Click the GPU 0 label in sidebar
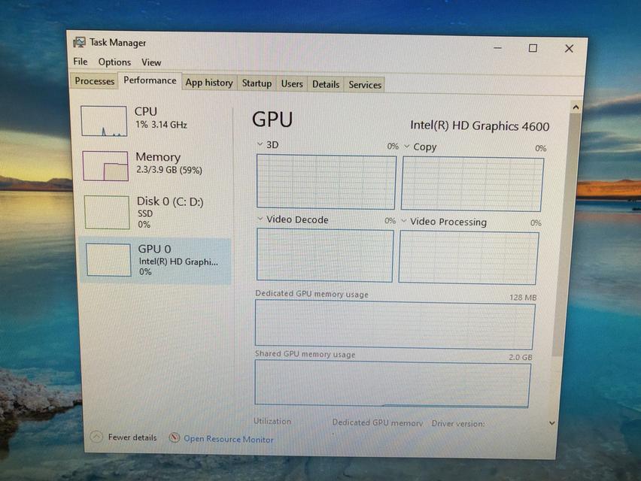The image size is (641, 481). tap(154, 249)
